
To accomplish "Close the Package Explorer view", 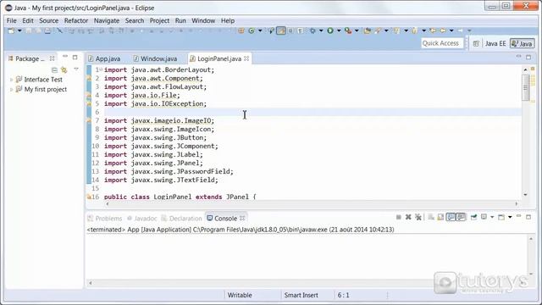I will 52,58.
